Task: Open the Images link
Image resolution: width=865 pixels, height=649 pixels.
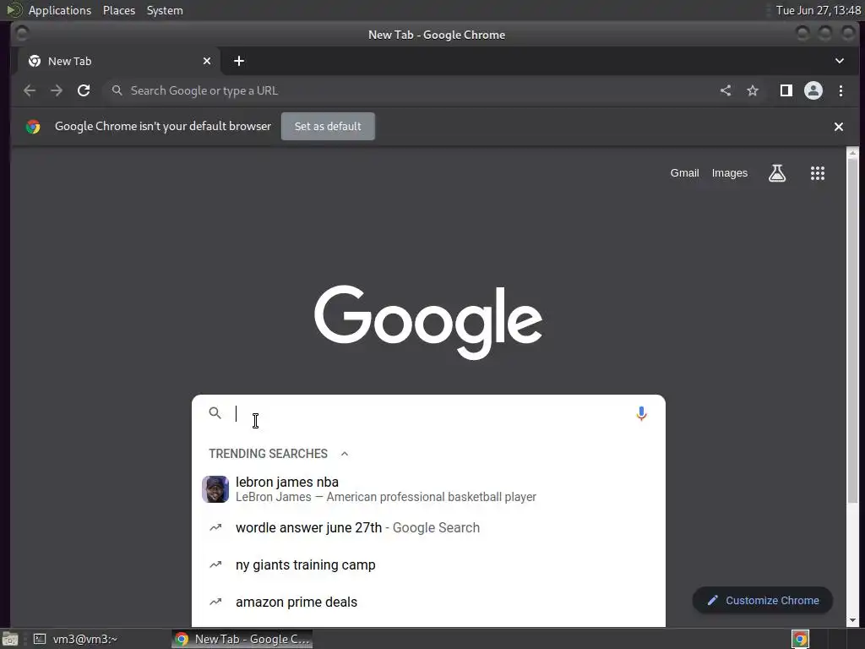Action: click(729, 172)
